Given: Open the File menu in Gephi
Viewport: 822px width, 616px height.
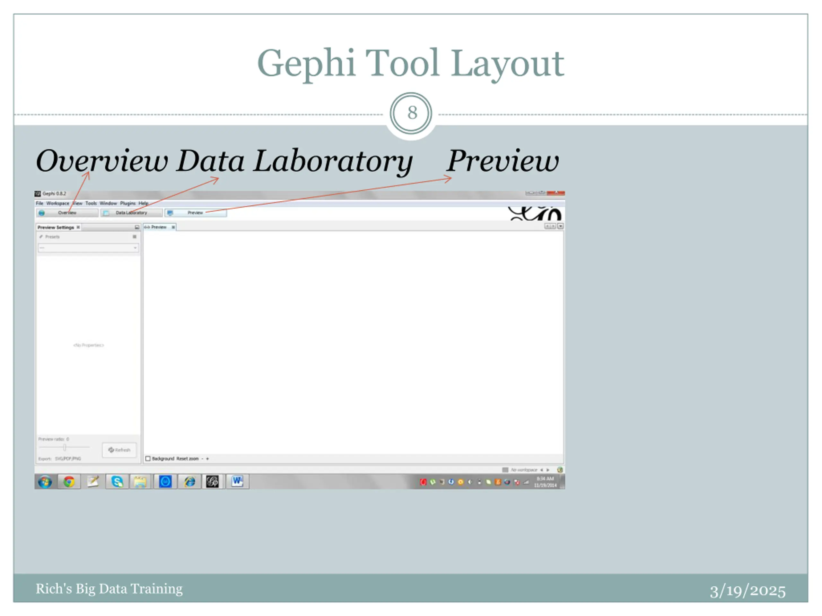Looking at the screenshot, I should click(x=39, y=203).
